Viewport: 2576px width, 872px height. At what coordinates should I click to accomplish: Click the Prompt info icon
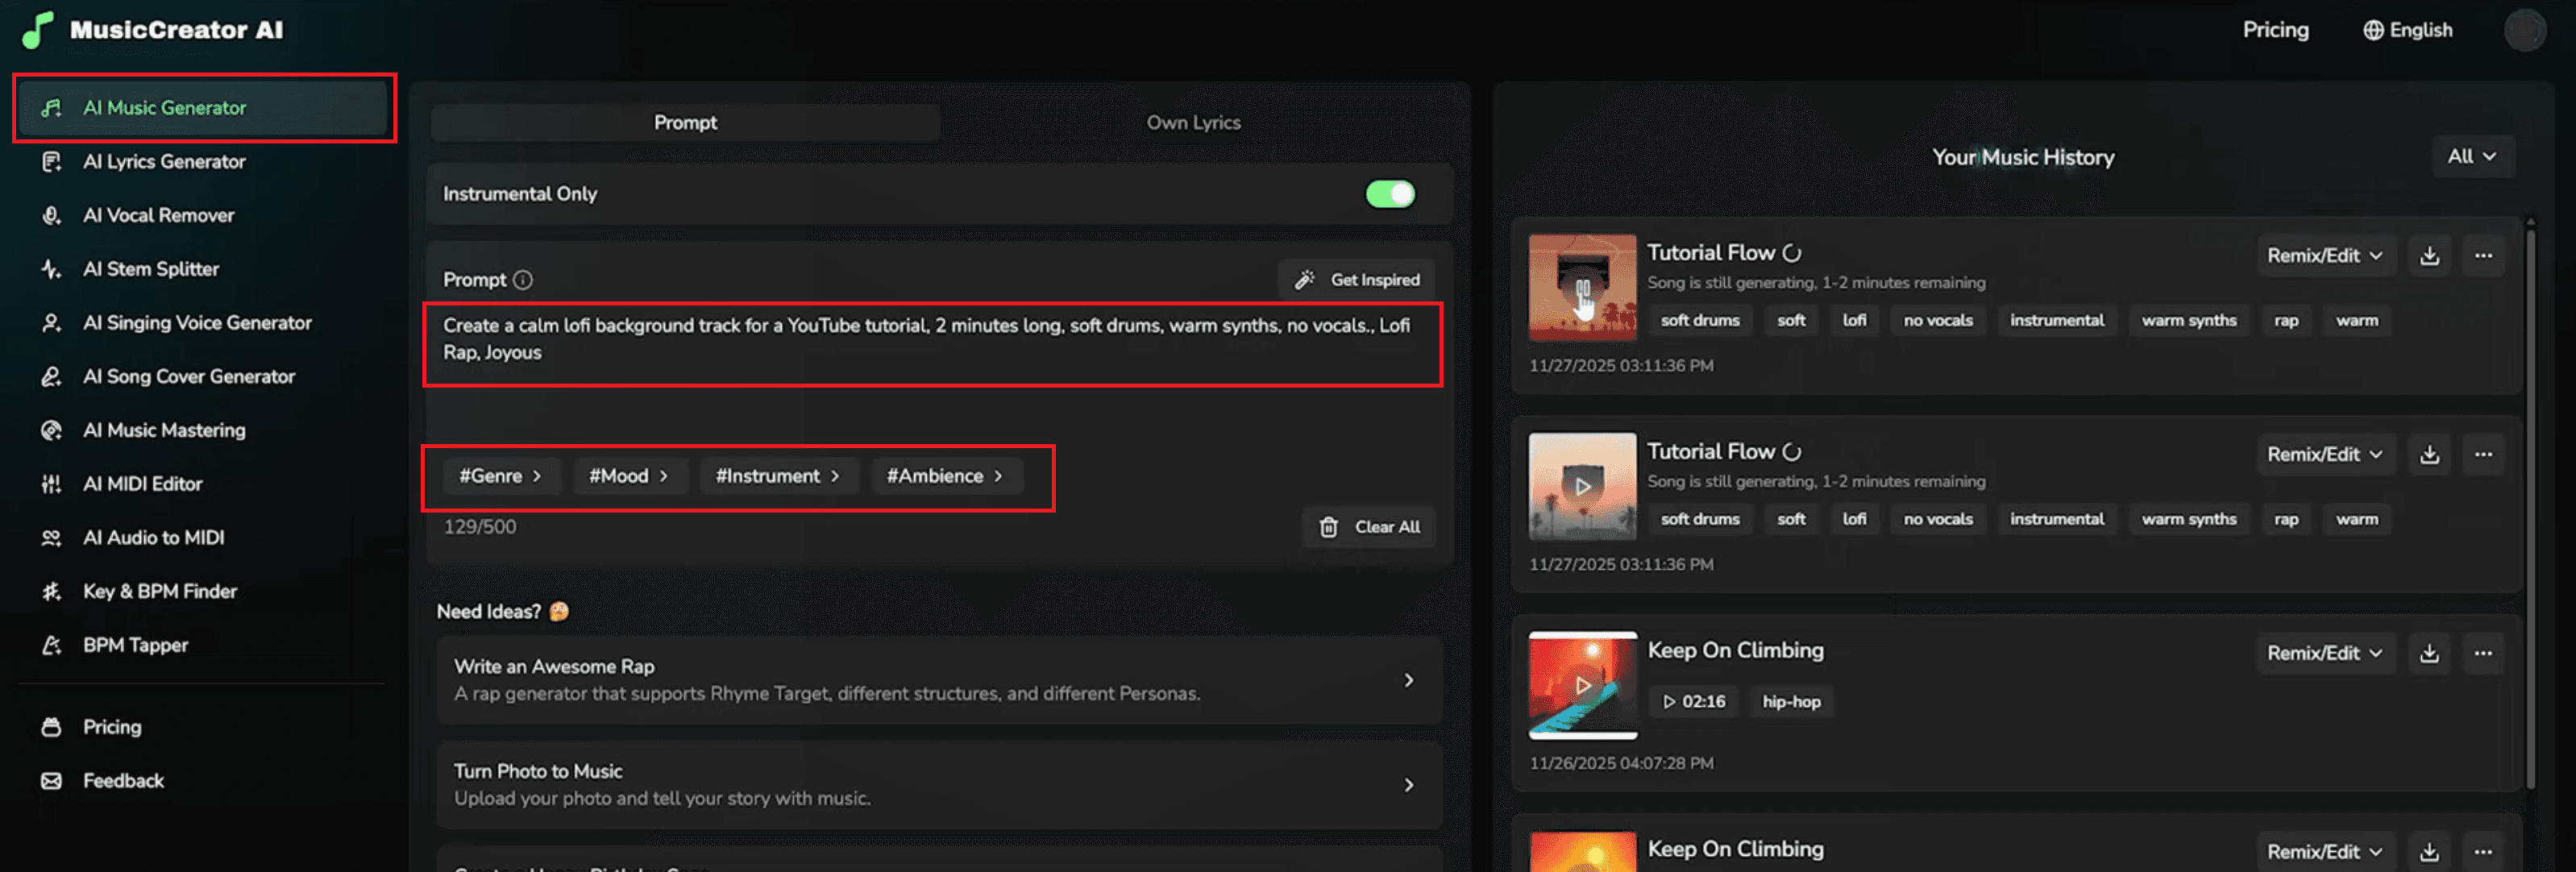pos(525,280)
